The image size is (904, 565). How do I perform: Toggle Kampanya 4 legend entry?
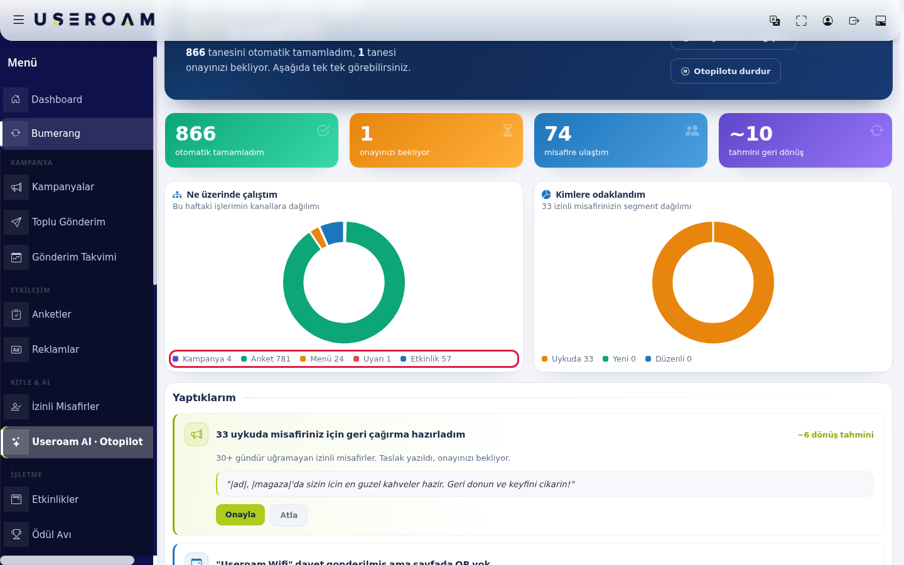point(202,359)
